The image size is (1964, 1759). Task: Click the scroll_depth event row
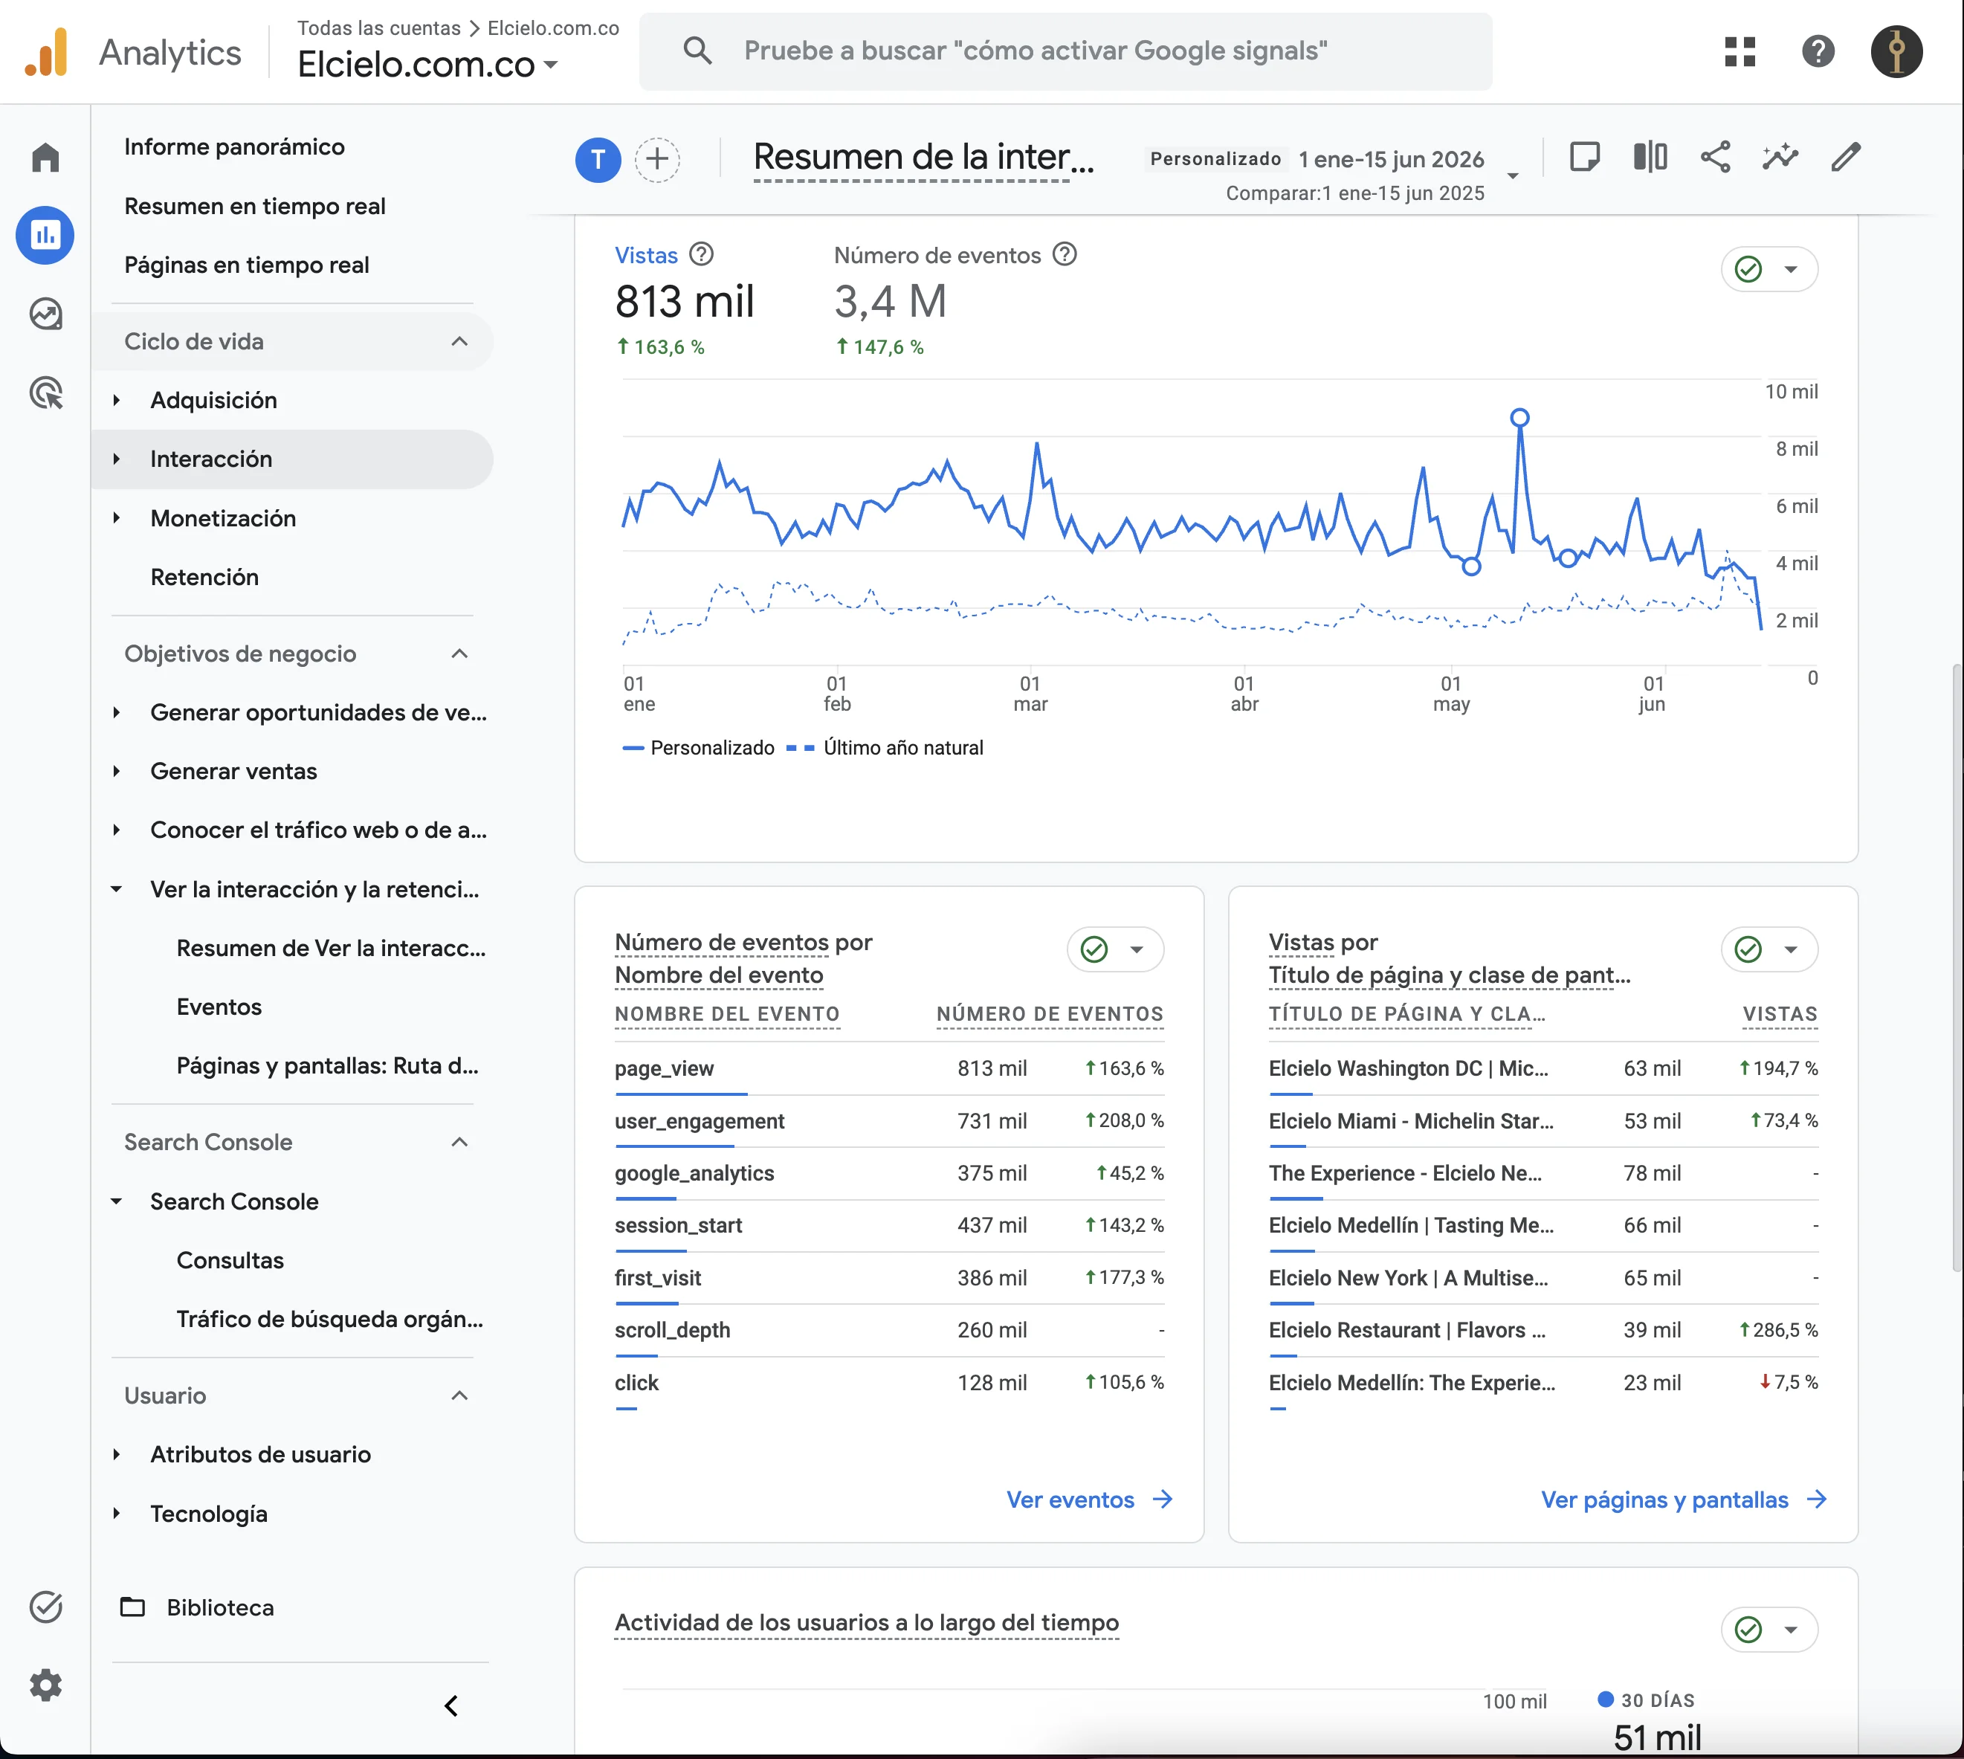(889, 1330)
